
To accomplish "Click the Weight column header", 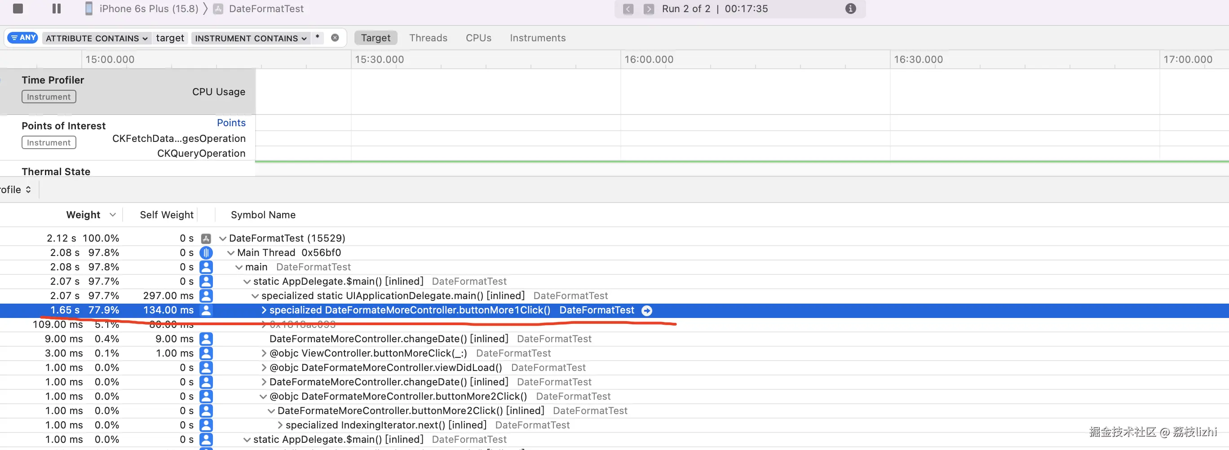I will (x=83, y=215).
